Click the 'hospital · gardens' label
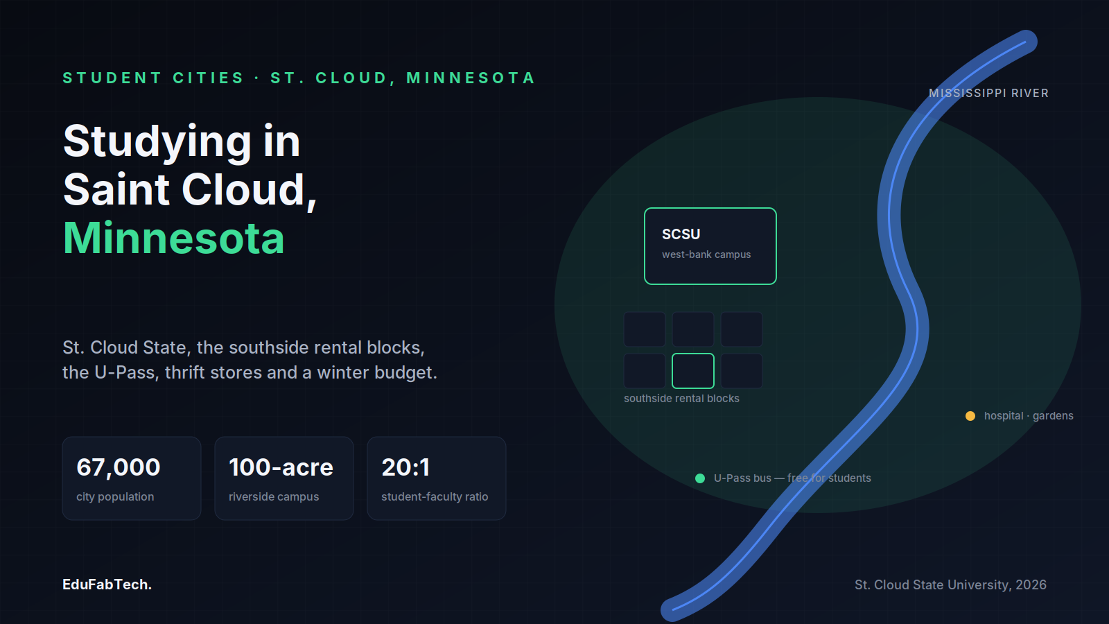 [1029, 416]
